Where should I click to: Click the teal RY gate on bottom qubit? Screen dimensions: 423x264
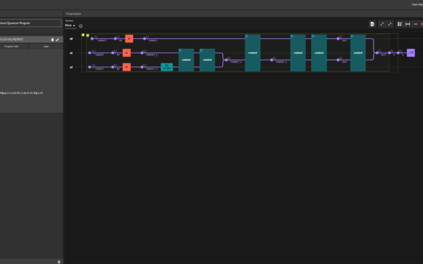point(167,67)
